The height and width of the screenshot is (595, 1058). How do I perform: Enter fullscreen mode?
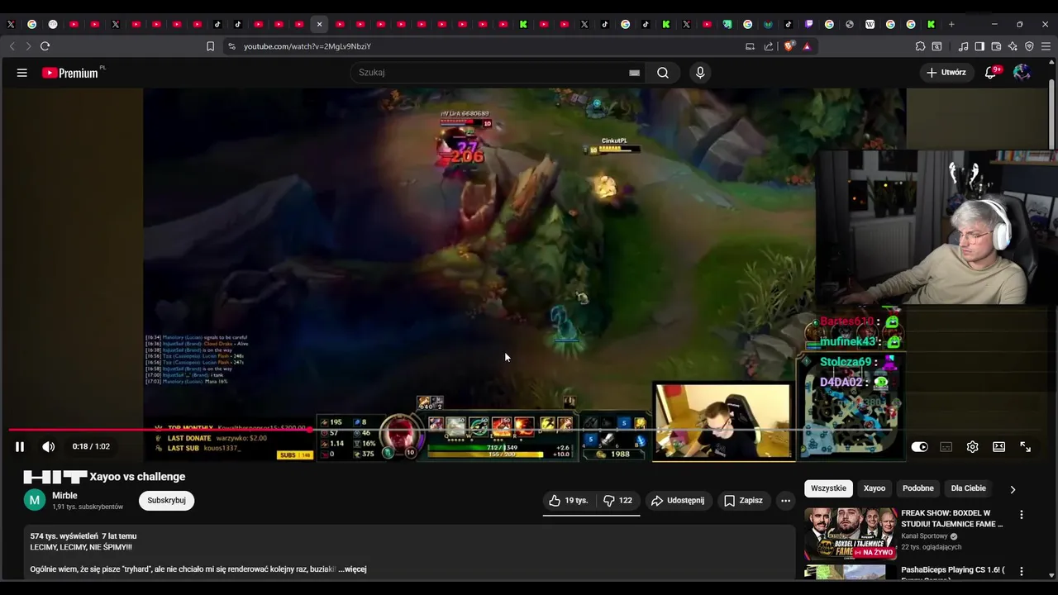tap(1025, 446)
